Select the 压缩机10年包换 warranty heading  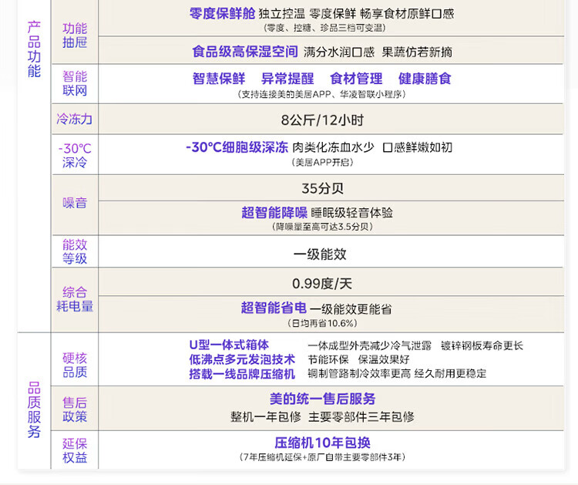tap(322, 443)
